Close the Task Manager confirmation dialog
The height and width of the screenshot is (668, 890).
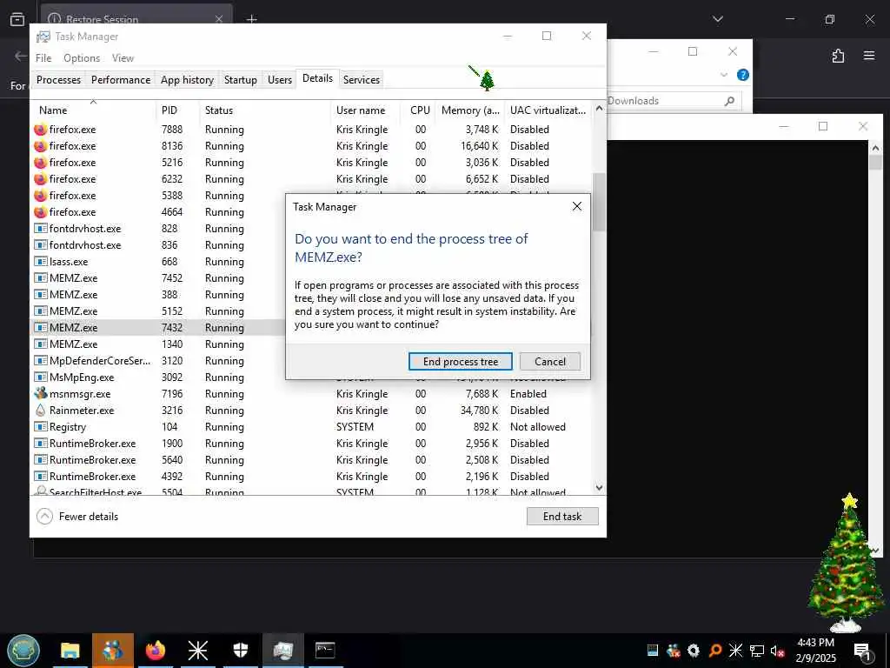click(577, 206)
